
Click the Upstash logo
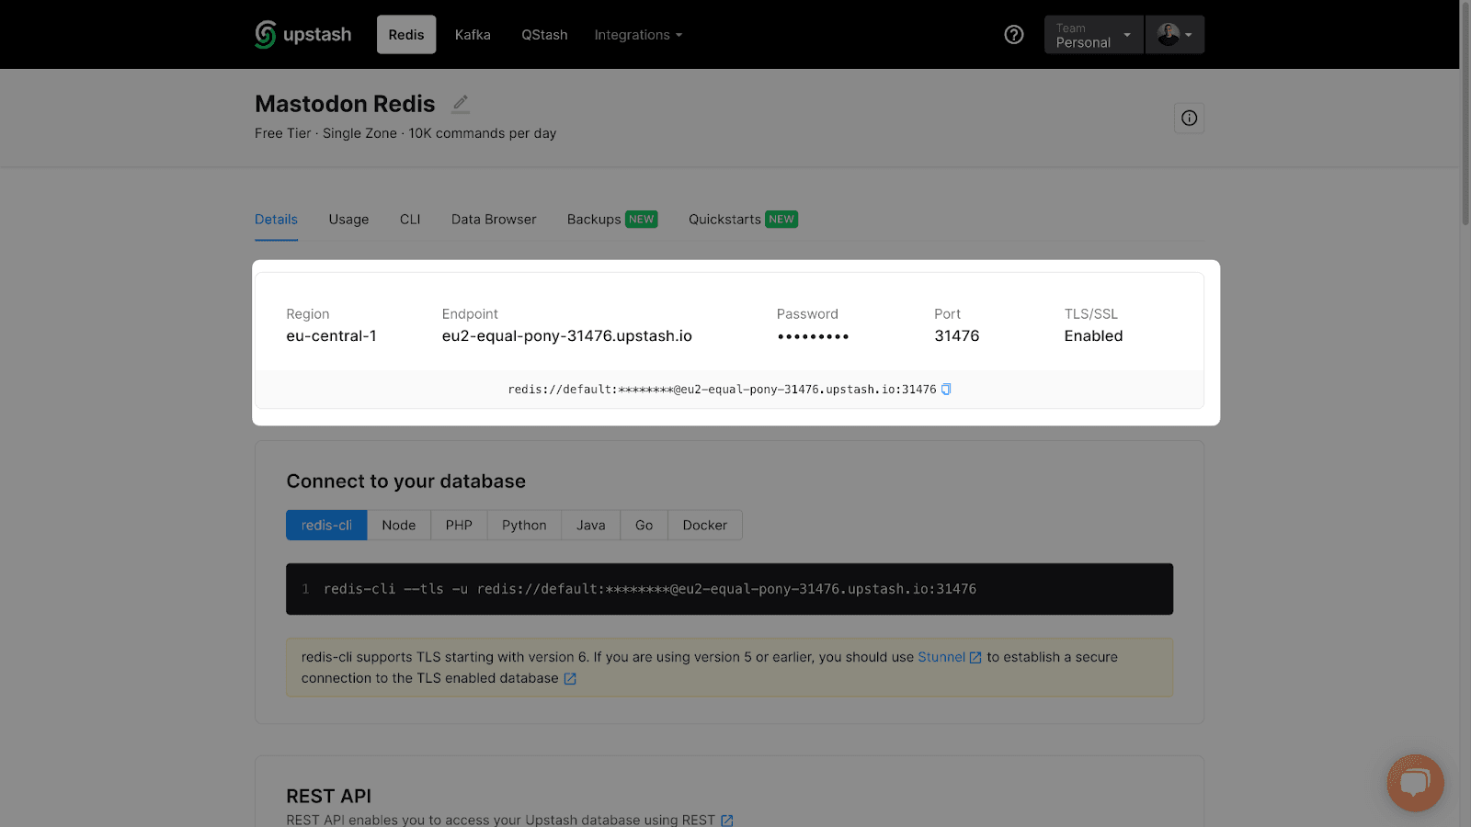point(302,35)
